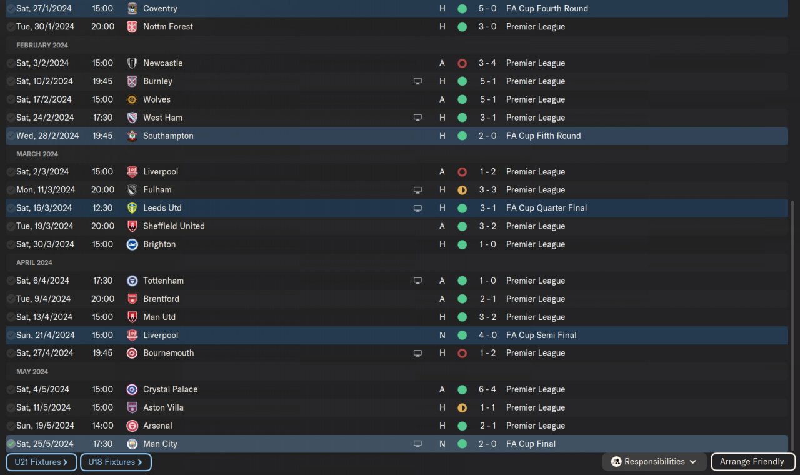Click the TV broadcast icon on the Burnley row
The height and width of the screenshot is (475, 800).
[417, 81]
